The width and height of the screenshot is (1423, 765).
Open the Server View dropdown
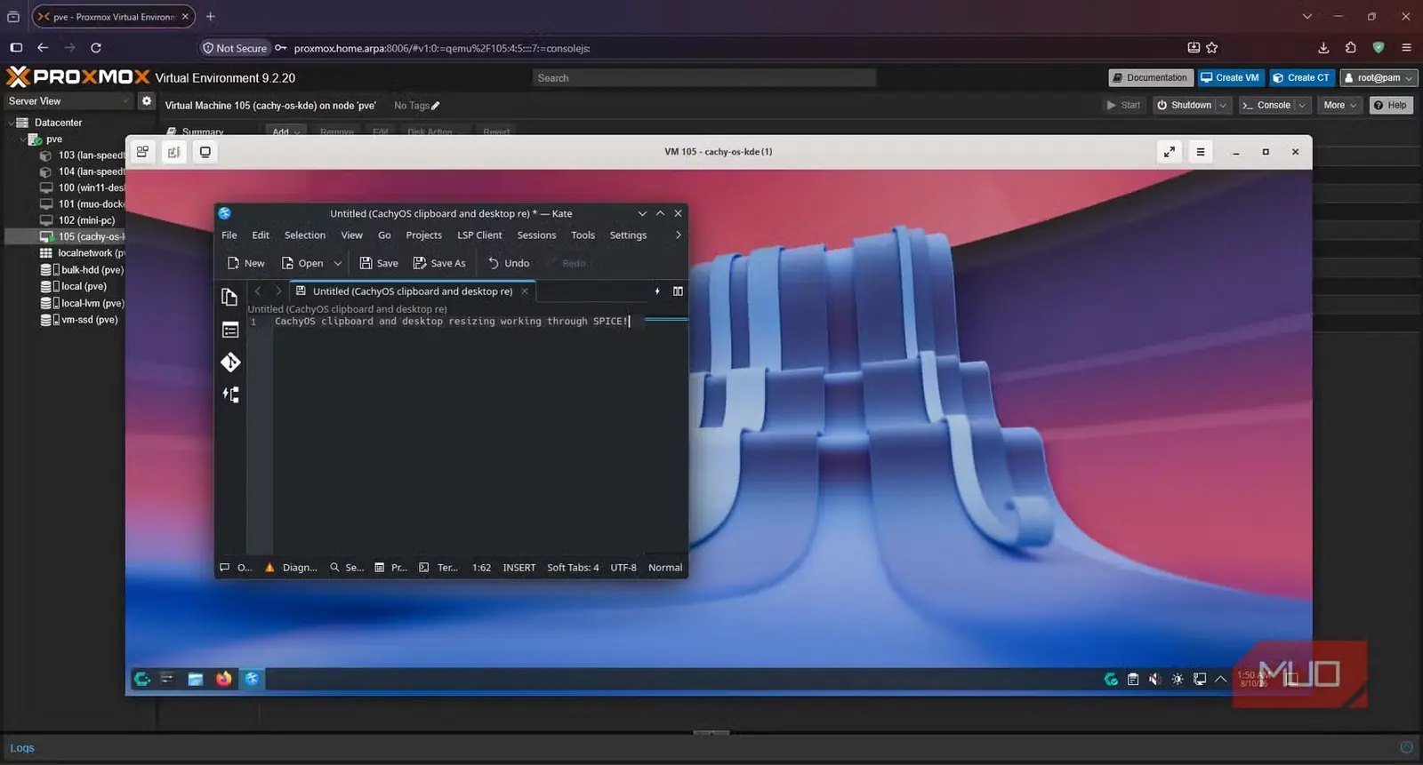[x=68, y=101]
